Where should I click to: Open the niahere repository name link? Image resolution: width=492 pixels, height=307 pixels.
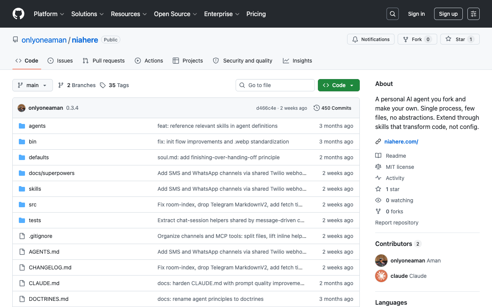click(85, 40)
